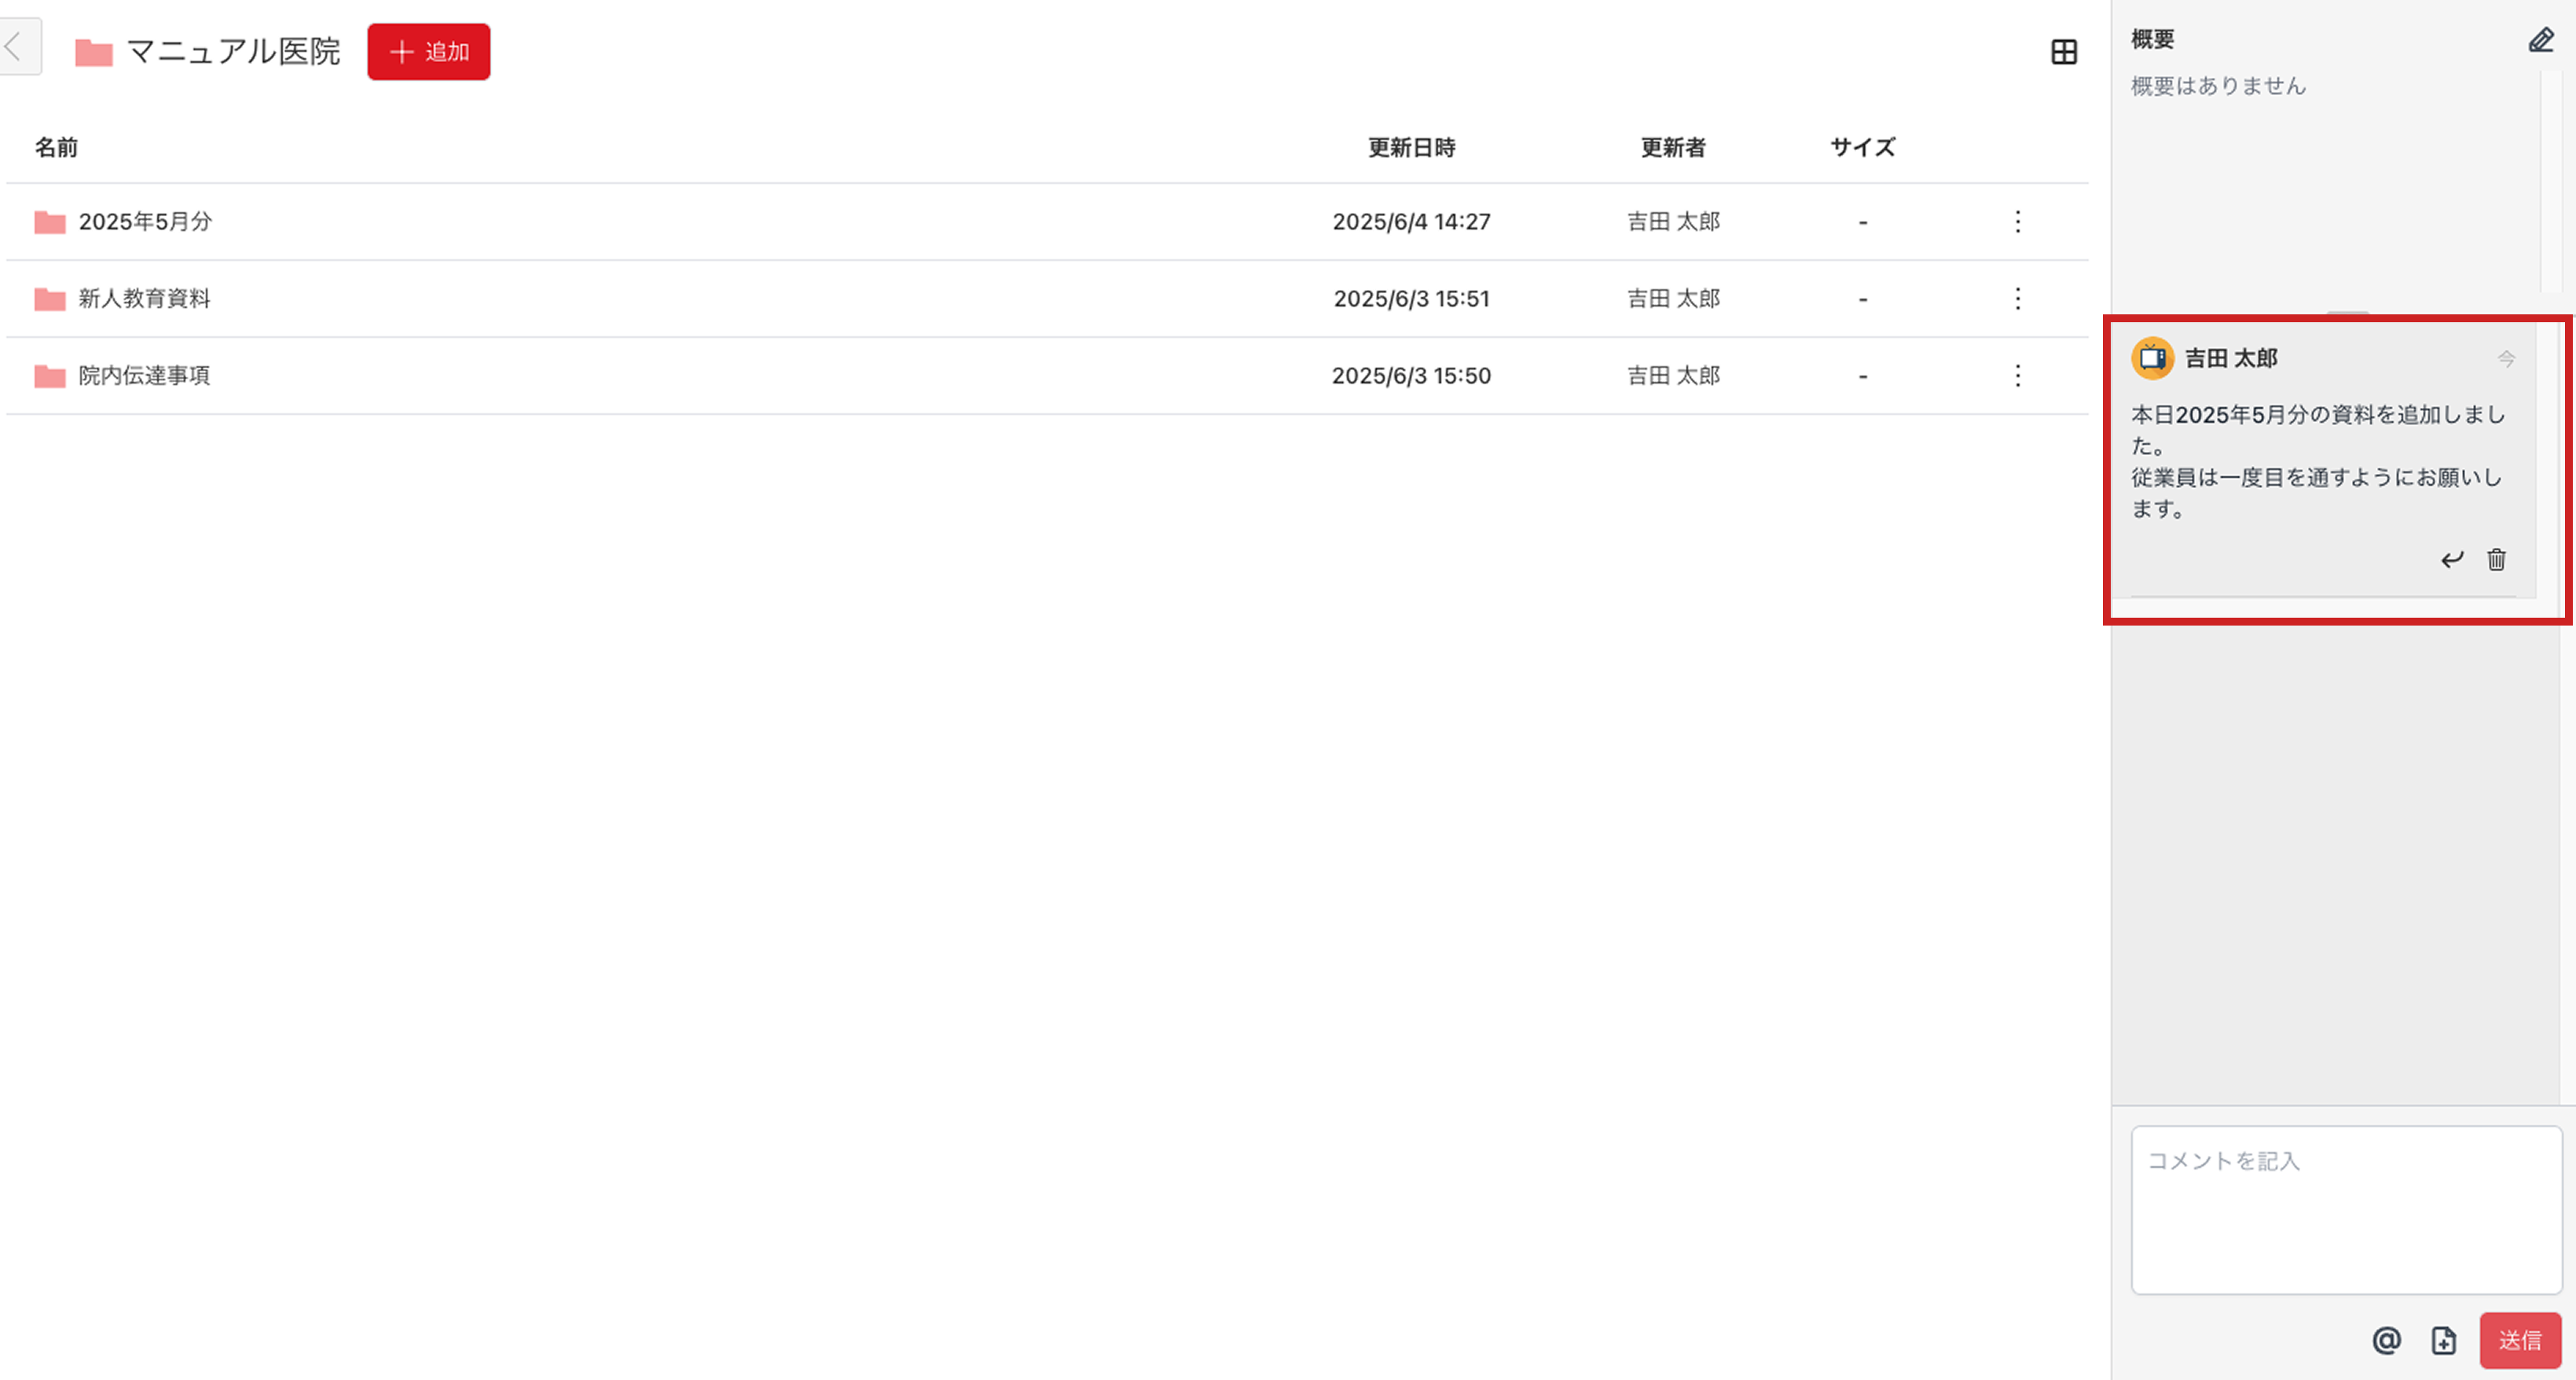Click folder icon of 2025年5月分 row
This screenshot has width=2576, height=1380.
50,222
